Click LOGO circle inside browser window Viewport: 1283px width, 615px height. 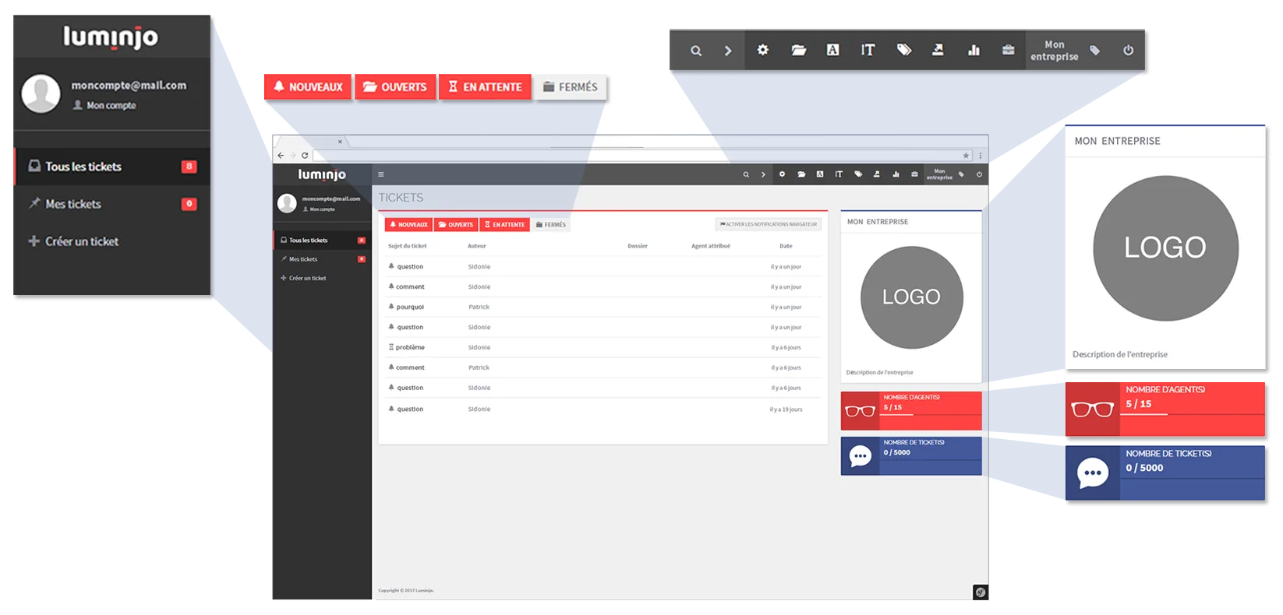click(911, 297)
